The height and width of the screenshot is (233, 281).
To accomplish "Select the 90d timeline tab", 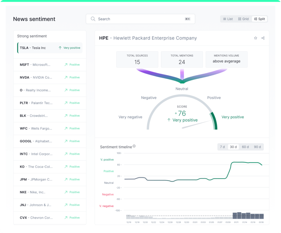I will (257, 147).
